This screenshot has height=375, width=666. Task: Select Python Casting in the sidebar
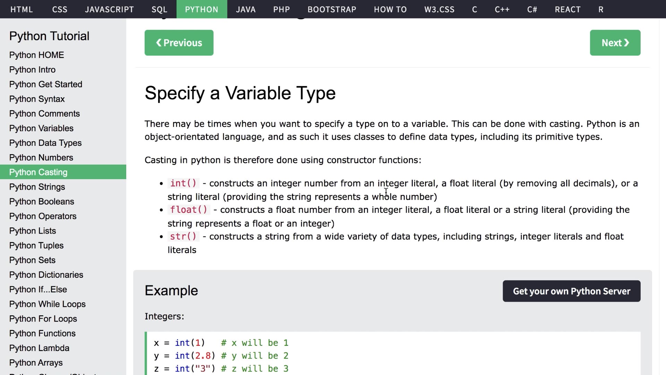pos(39,172)
